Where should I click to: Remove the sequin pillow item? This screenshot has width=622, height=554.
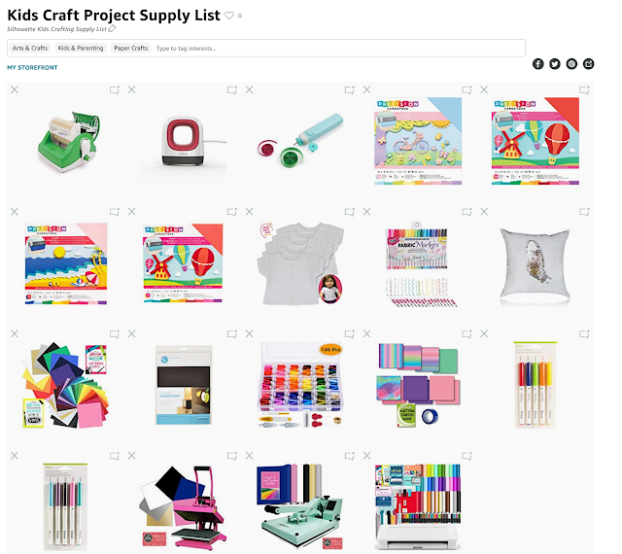coord(484,212)
